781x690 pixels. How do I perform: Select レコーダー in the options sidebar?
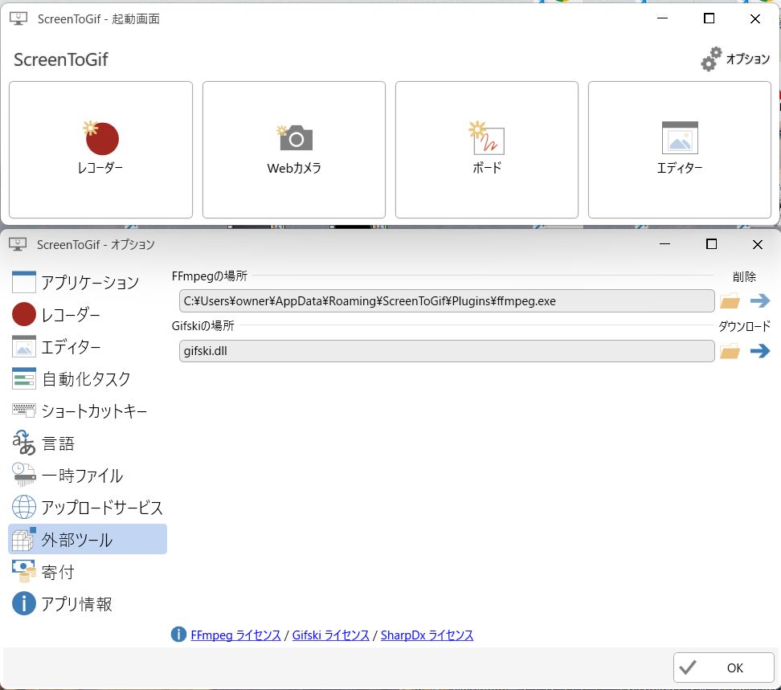tap(88, 315)
